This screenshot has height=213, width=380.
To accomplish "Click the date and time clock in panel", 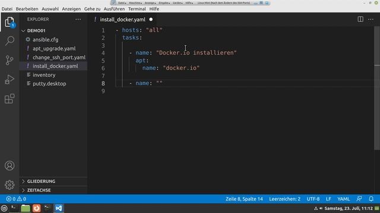I will coord(349,208).
